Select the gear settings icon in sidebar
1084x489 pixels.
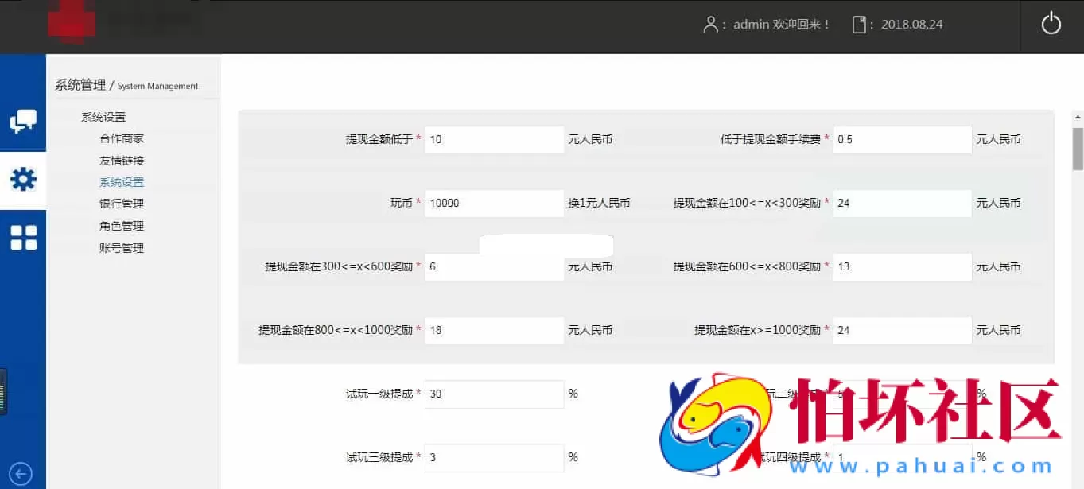[22, 180]
